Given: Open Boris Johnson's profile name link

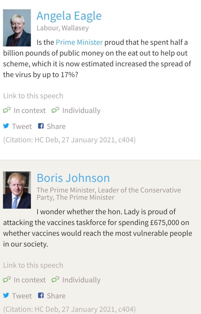Looking at the screenshot, I should (x=73, y=178).
